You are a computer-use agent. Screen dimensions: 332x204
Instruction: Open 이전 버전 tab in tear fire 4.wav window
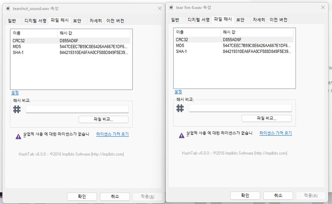279,19
